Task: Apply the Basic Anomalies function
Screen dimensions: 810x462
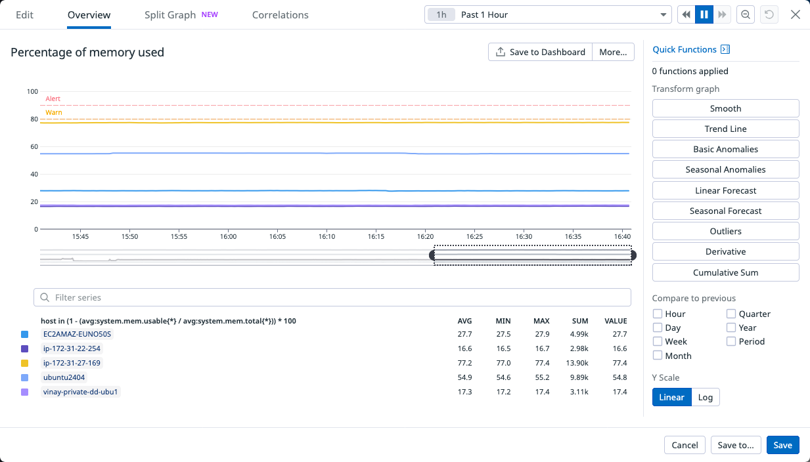Action: click(x=725, y=149)
